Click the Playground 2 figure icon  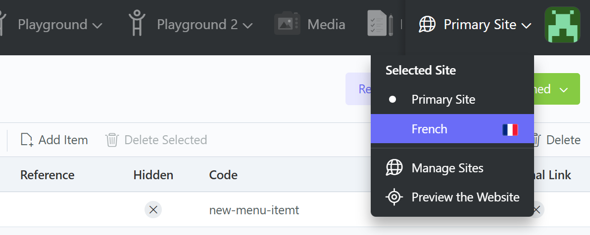(x=137, y=24)
